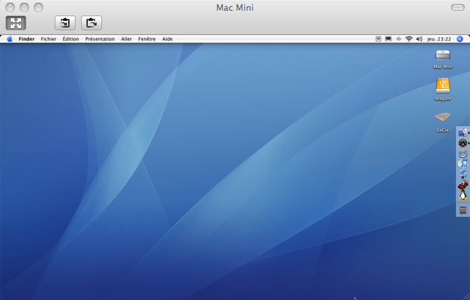Get the remote clipboard contents
The width and height of the screenshot is (470, 300).
[x=65, y=23]
